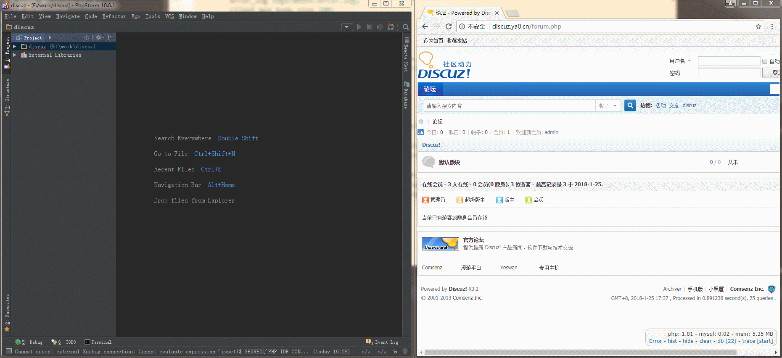782x358 pixels.
Task: Open the Tools menu
Action: 153,16
